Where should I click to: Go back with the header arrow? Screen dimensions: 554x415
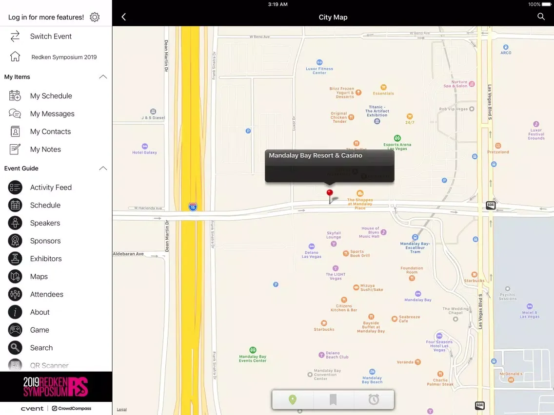(x=124, y=17)
